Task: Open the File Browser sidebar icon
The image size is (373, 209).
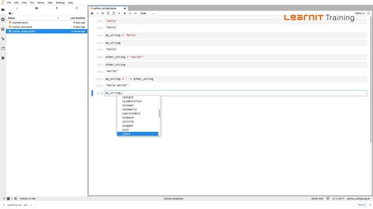Action: coord(3,10)
